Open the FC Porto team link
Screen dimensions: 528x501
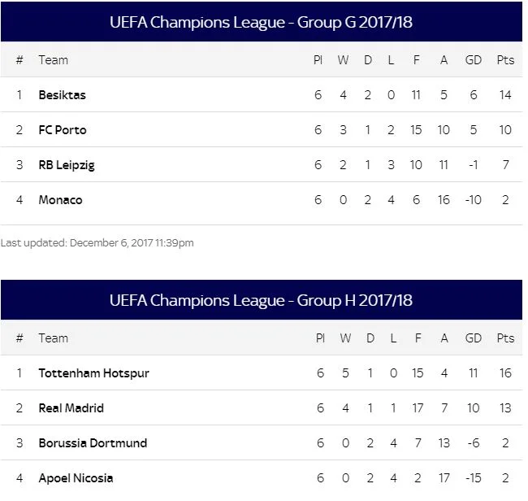click(x=62, y=130)
